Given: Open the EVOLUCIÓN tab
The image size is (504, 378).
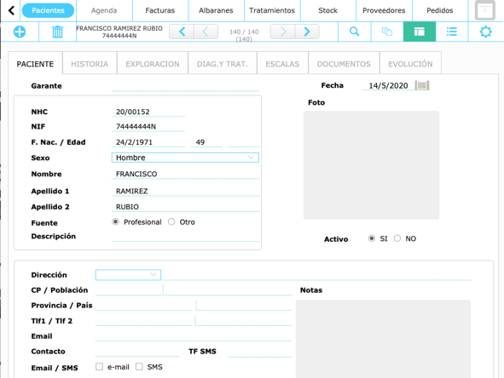Looking at the screenshot, I should click(x=410, y=64).
